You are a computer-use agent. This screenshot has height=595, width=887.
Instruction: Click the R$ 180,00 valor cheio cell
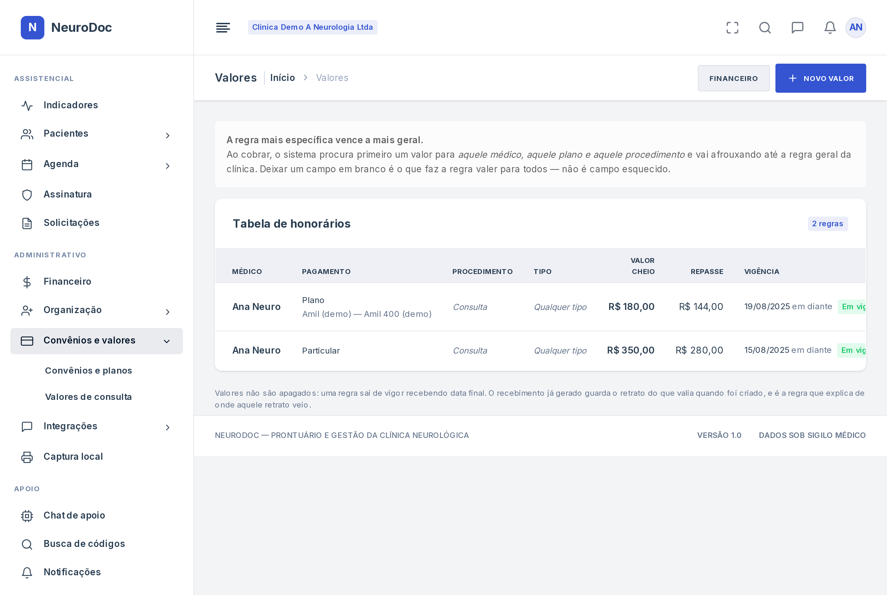631,306
